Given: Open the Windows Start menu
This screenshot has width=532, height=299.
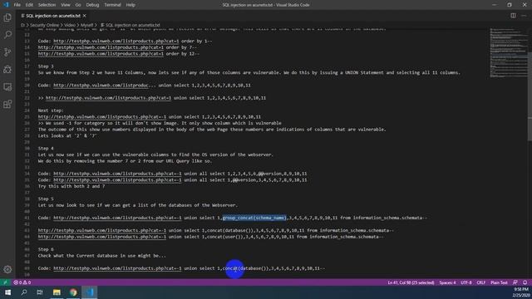Looking at the screenshot, I should 7,292.
